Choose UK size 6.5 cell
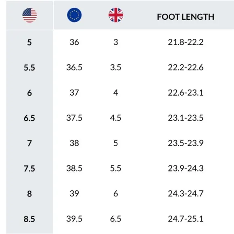 click(116, 219)
